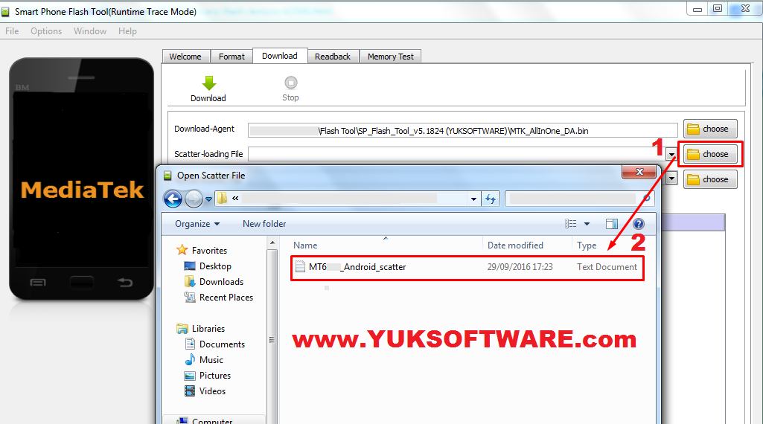The width and height of the screenshot is (763, 424).
Task: Select the MT6 Android_scatter file icon
Action: tap(301, 266)
